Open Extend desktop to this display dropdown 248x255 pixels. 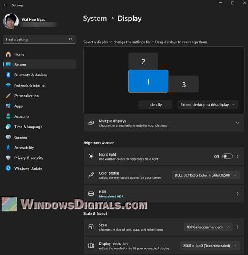[208, 104]
